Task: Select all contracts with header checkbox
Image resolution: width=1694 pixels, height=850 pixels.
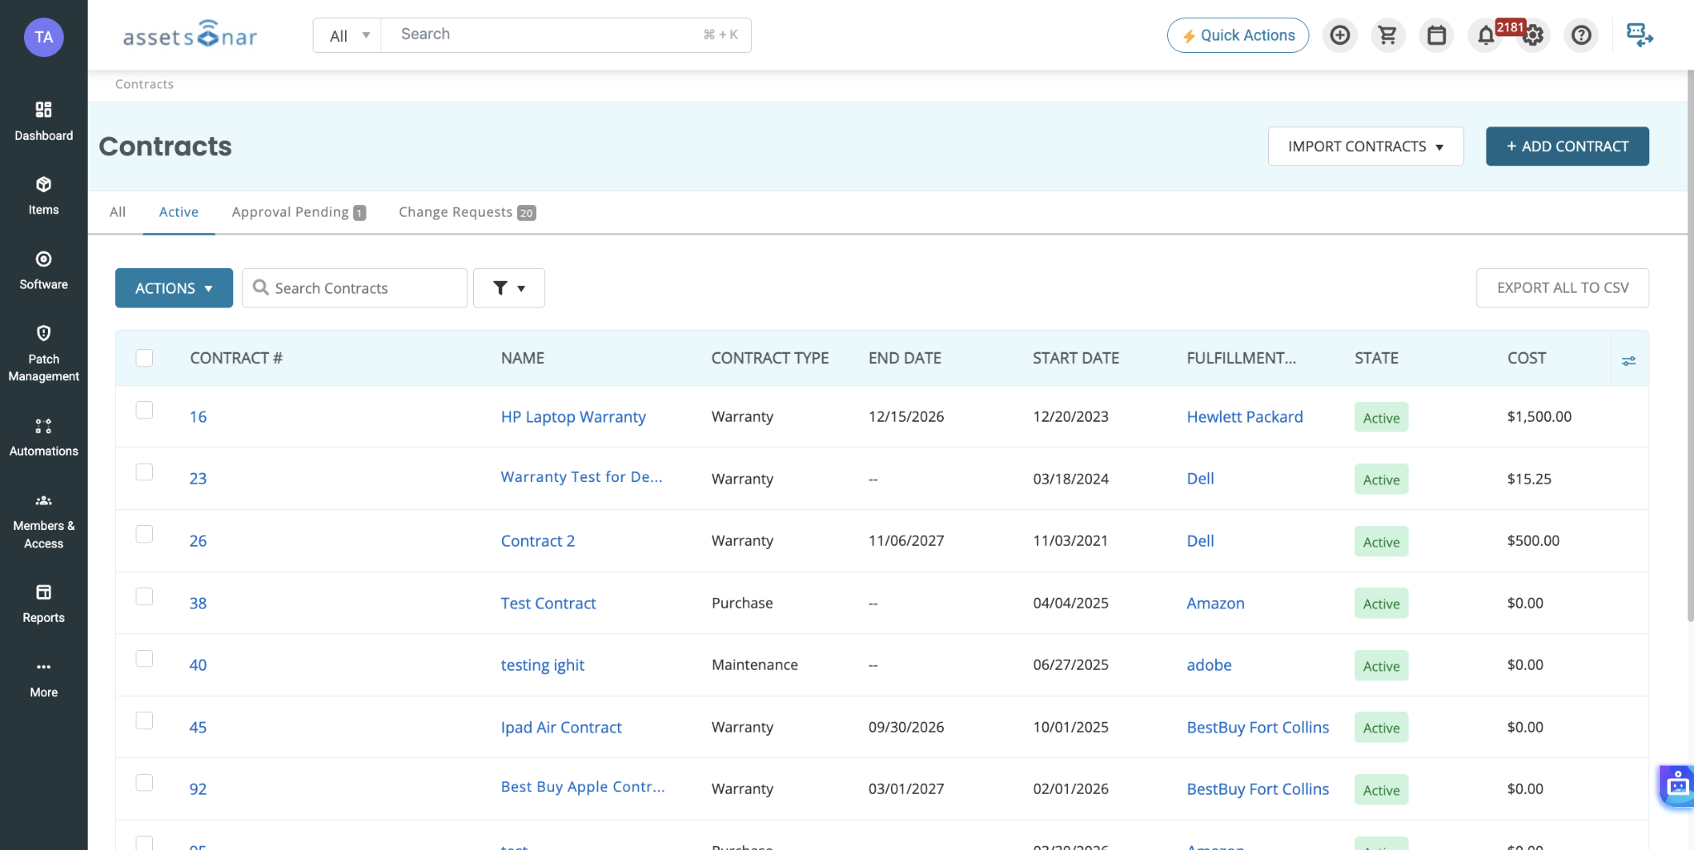Action: point(145,358)
